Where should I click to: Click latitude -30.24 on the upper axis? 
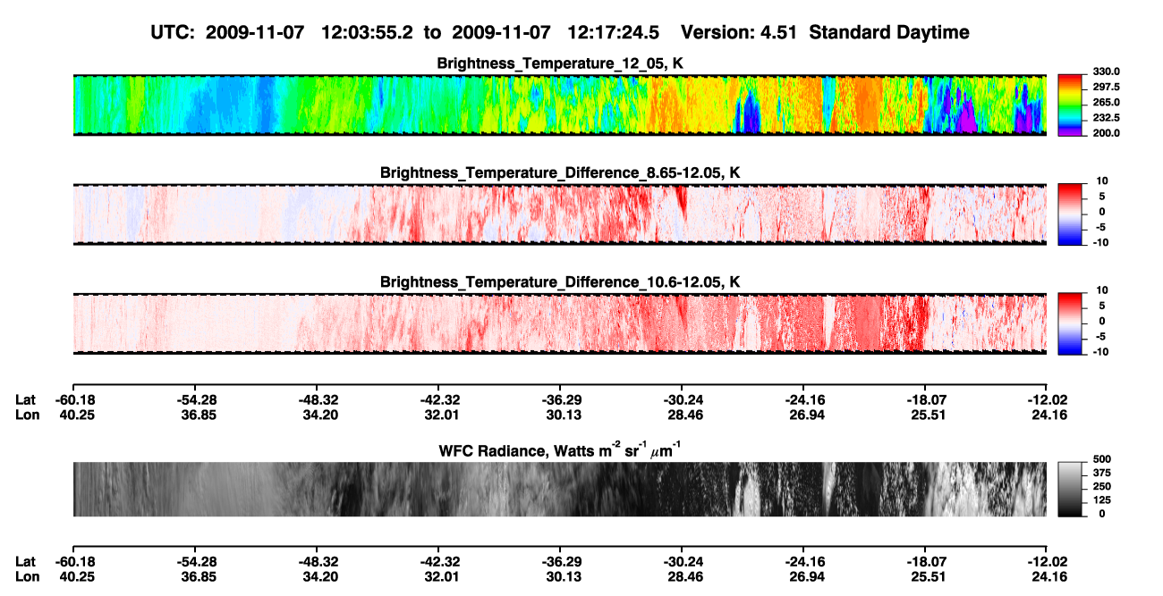[682, 400]
